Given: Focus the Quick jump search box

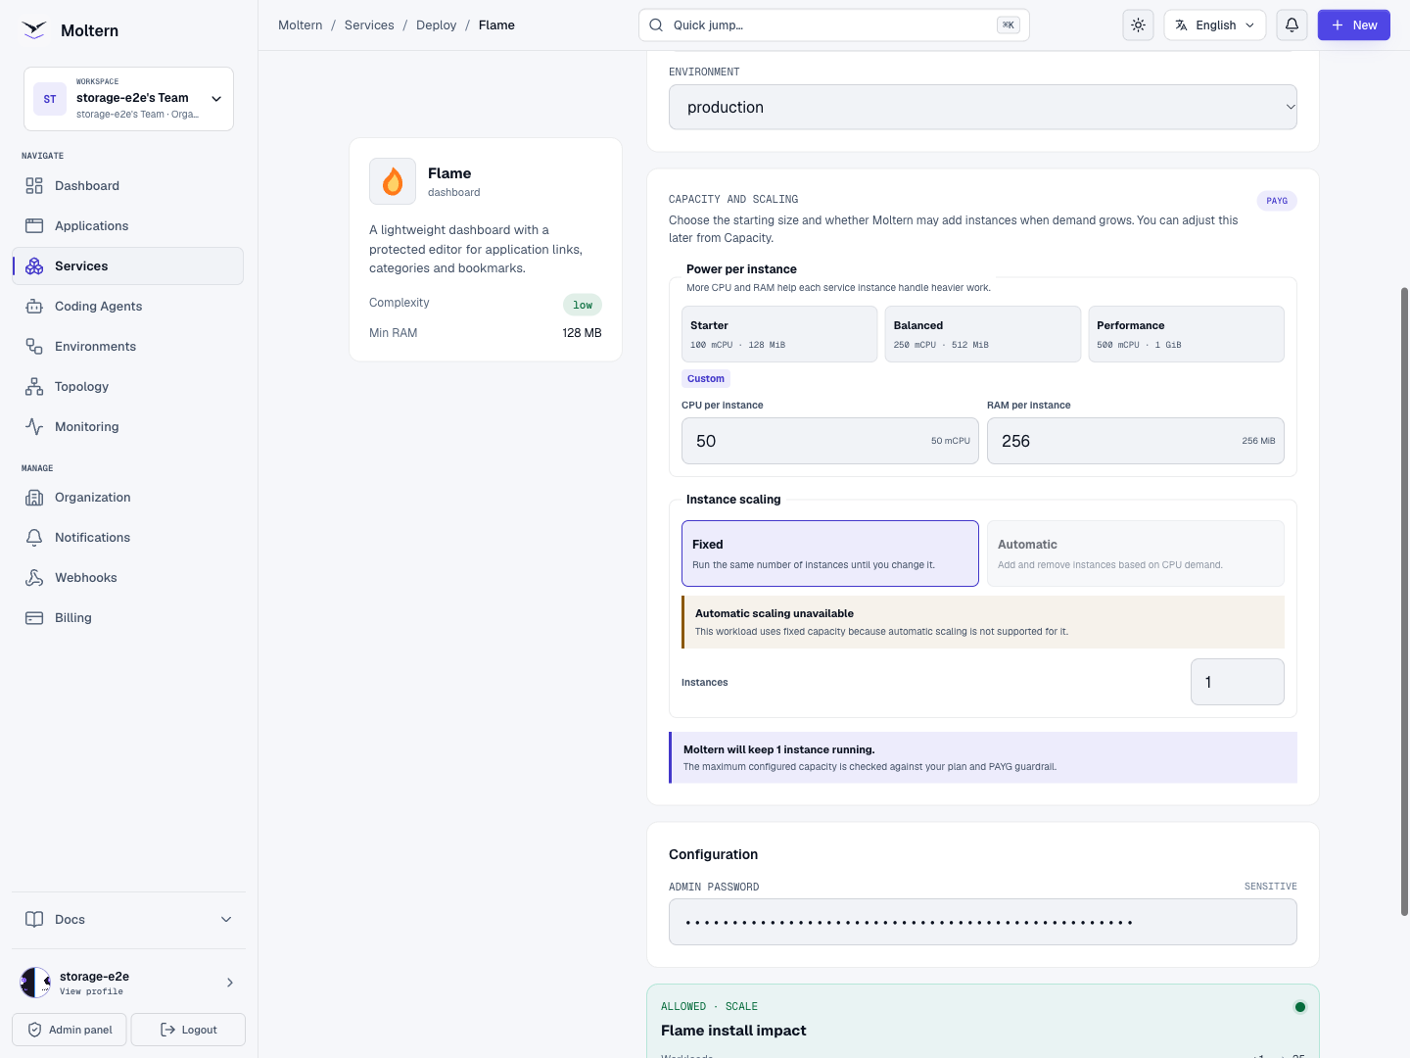Looking at the screenshot, I should (834, 25).
